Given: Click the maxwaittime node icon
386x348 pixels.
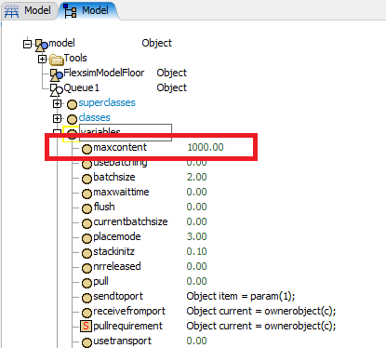Looking at the screenshot, I should [87, 194].
